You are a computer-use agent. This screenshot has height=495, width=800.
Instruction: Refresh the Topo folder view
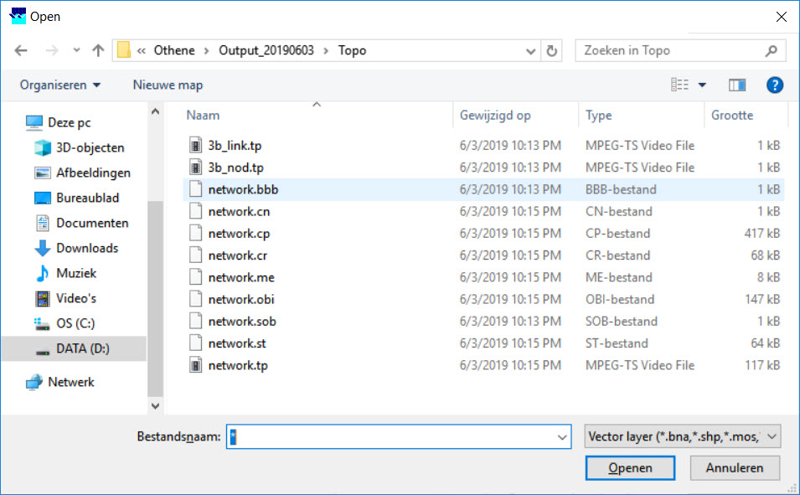(x=552, y=51)
